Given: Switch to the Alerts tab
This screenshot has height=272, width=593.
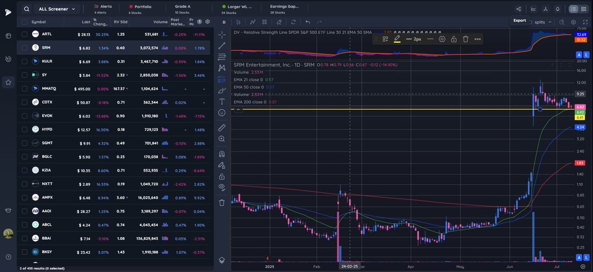Looking at the screenshot, I should point(103,9).
